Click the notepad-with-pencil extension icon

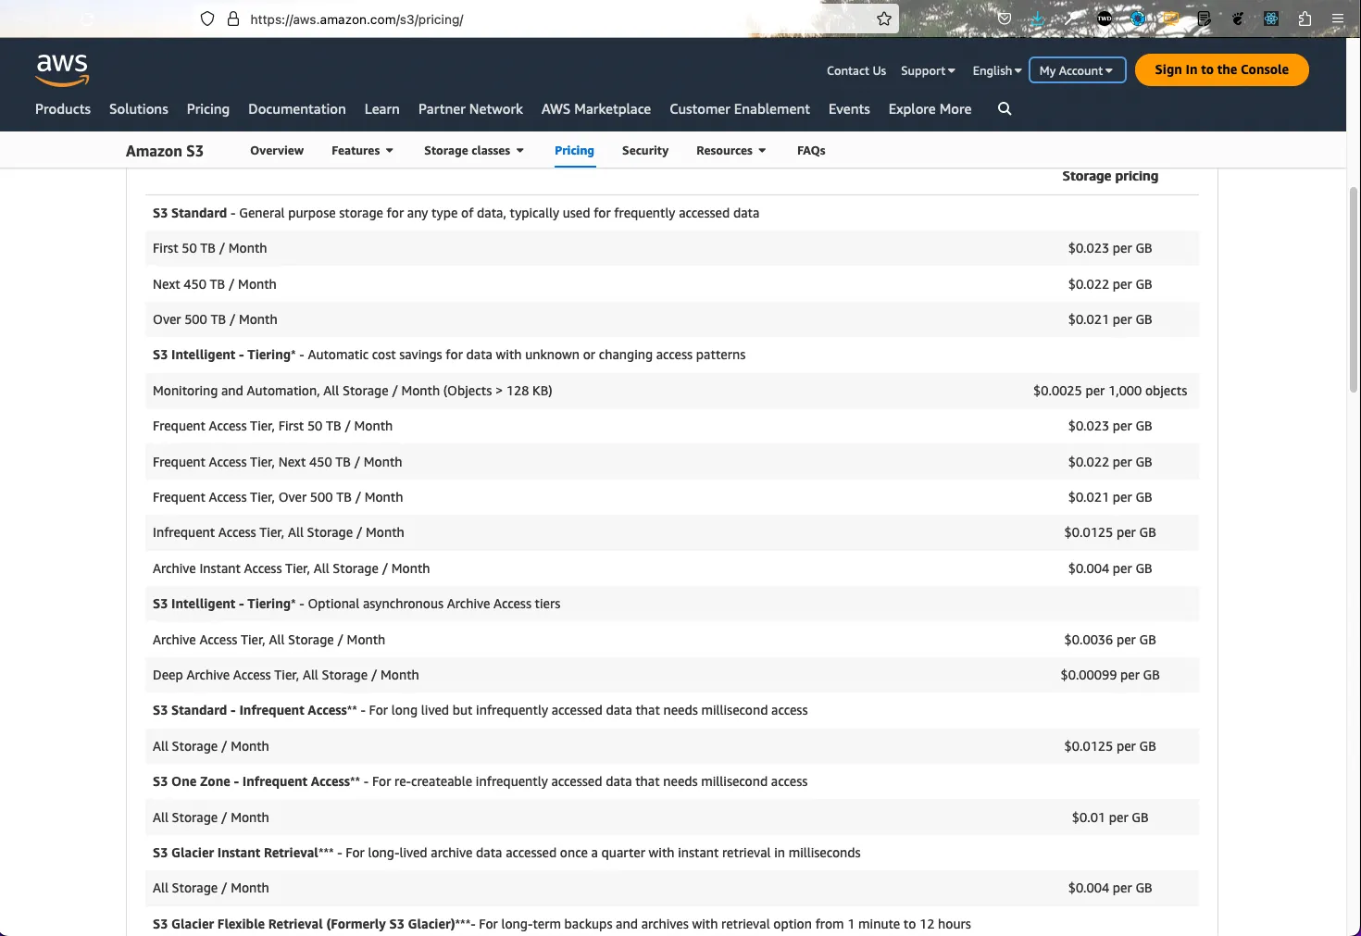(x=1204, y=19)
